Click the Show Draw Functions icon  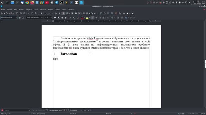pos(132,13)
